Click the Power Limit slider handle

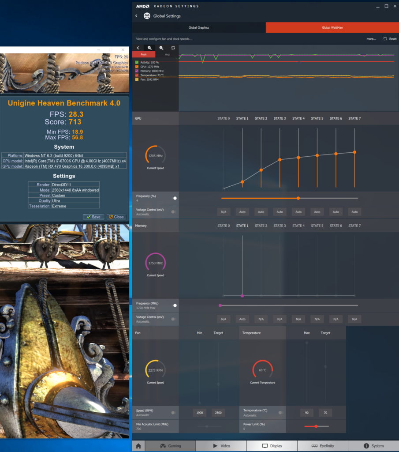tap(316, 426)
